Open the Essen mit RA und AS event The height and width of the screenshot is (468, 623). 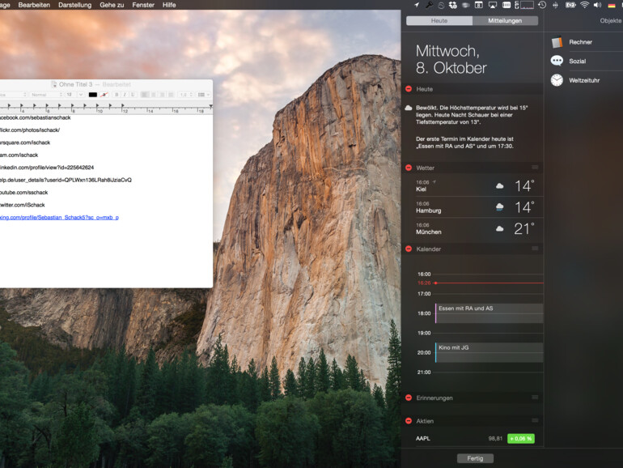(489, 313)
